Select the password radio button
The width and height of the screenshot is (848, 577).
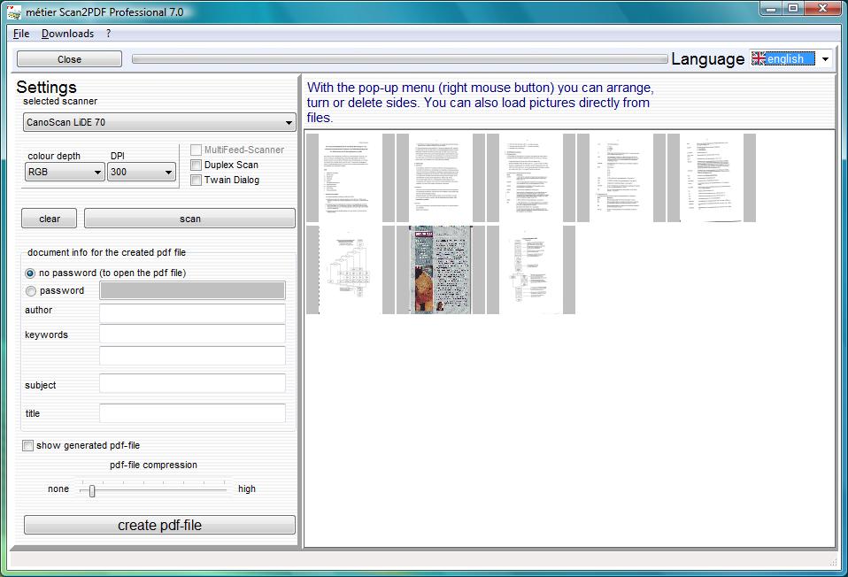(31, 290)
